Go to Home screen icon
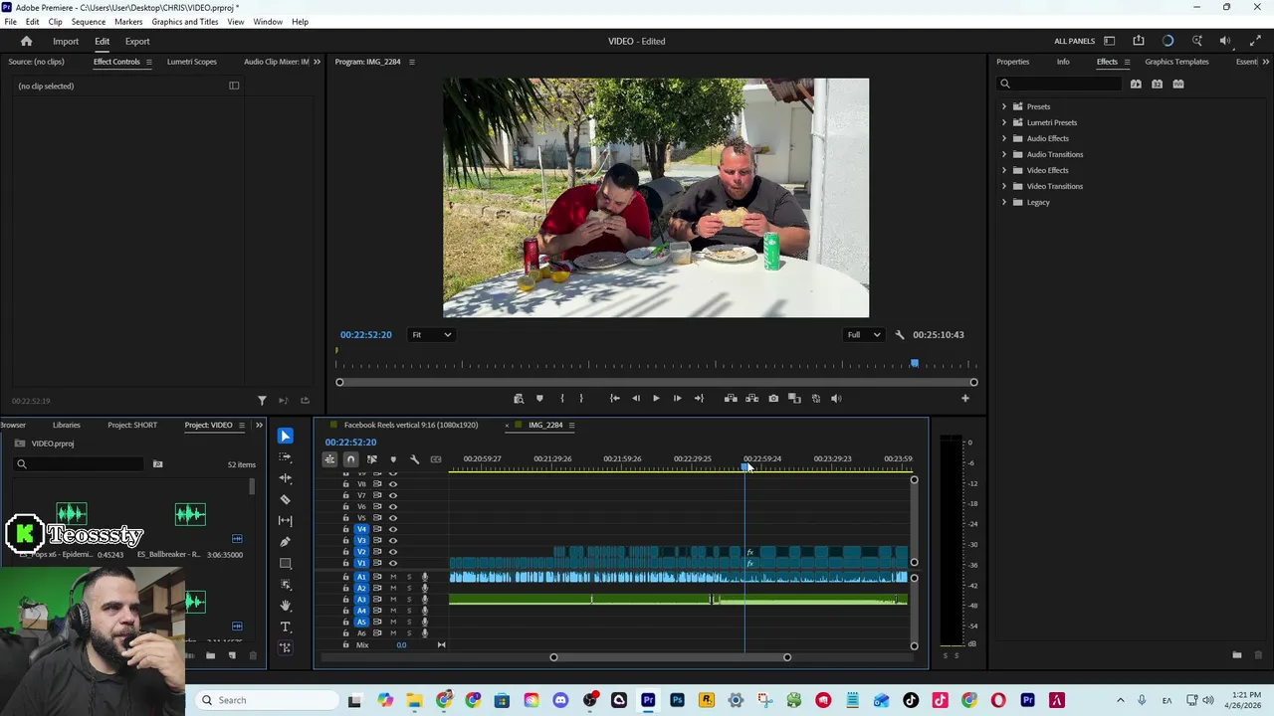The image size is (1274, 716). click(x=27, y=41)
